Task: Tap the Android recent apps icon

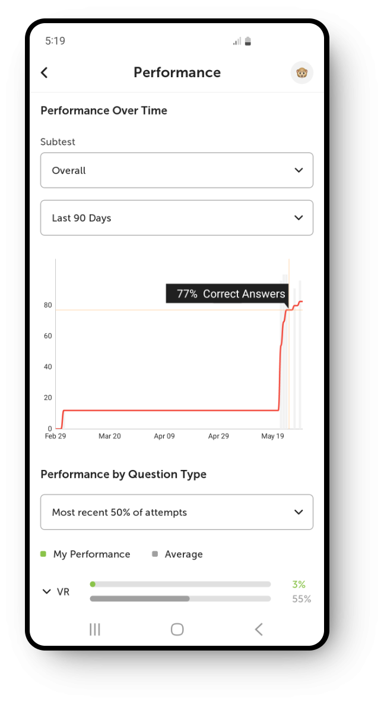Action: click(x=94, y=630)
